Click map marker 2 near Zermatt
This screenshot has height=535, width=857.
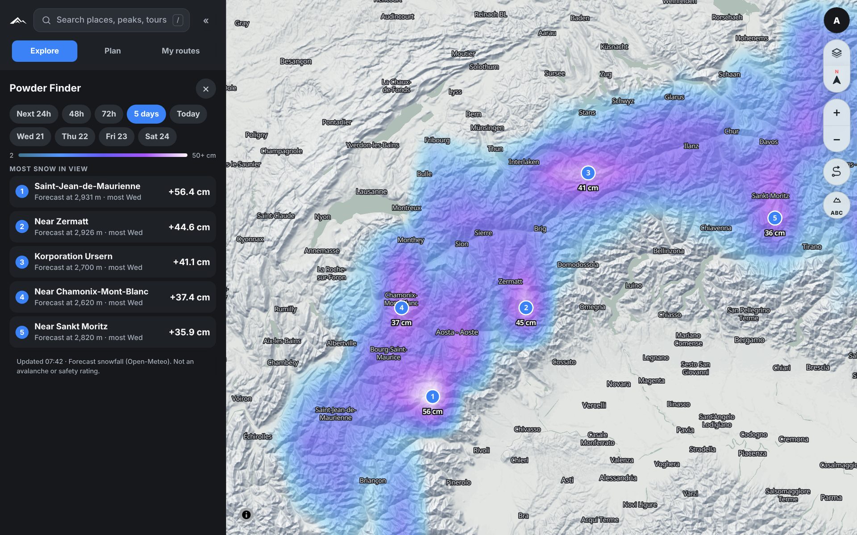coord(526,308)
